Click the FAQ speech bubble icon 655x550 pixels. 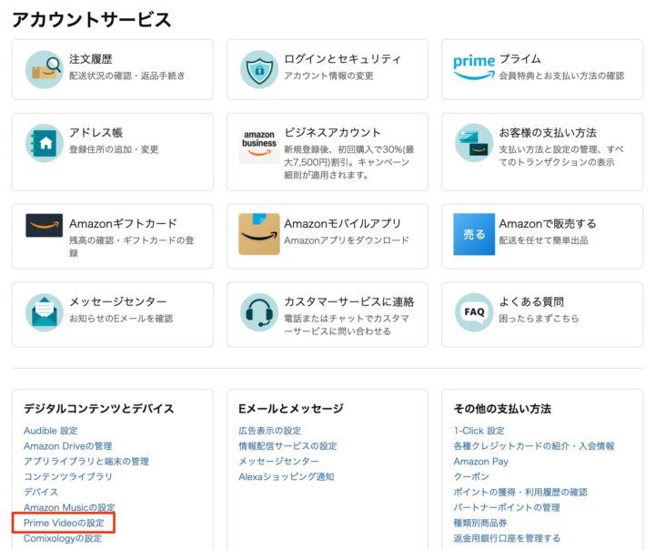point(474,312)
